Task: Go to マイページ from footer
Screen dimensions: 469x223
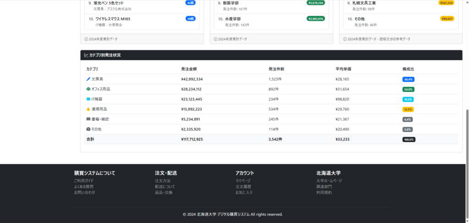Action: [x=243, y=181]
